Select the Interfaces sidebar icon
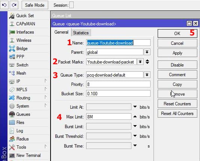Image resolution: width=200 pixels, height=161 pixels. pyautogui.click(x=12, y=32)
